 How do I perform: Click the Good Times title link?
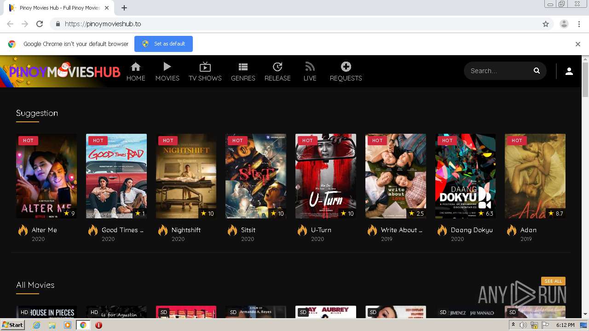point(122,230)
